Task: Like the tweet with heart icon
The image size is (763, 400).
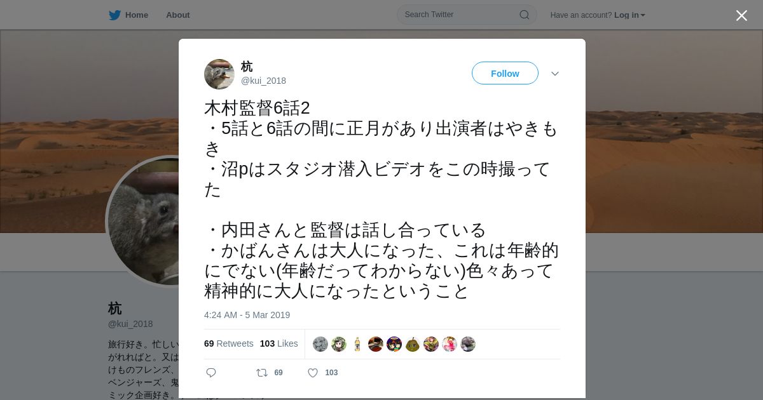Action: pyautogui.click(x=313, y=373)
